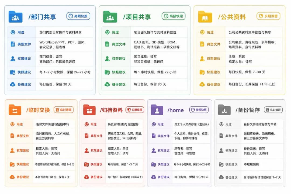Click the 权限建议 person icon in /项目共享
The image size is (291, 194).
click(107, 59)
